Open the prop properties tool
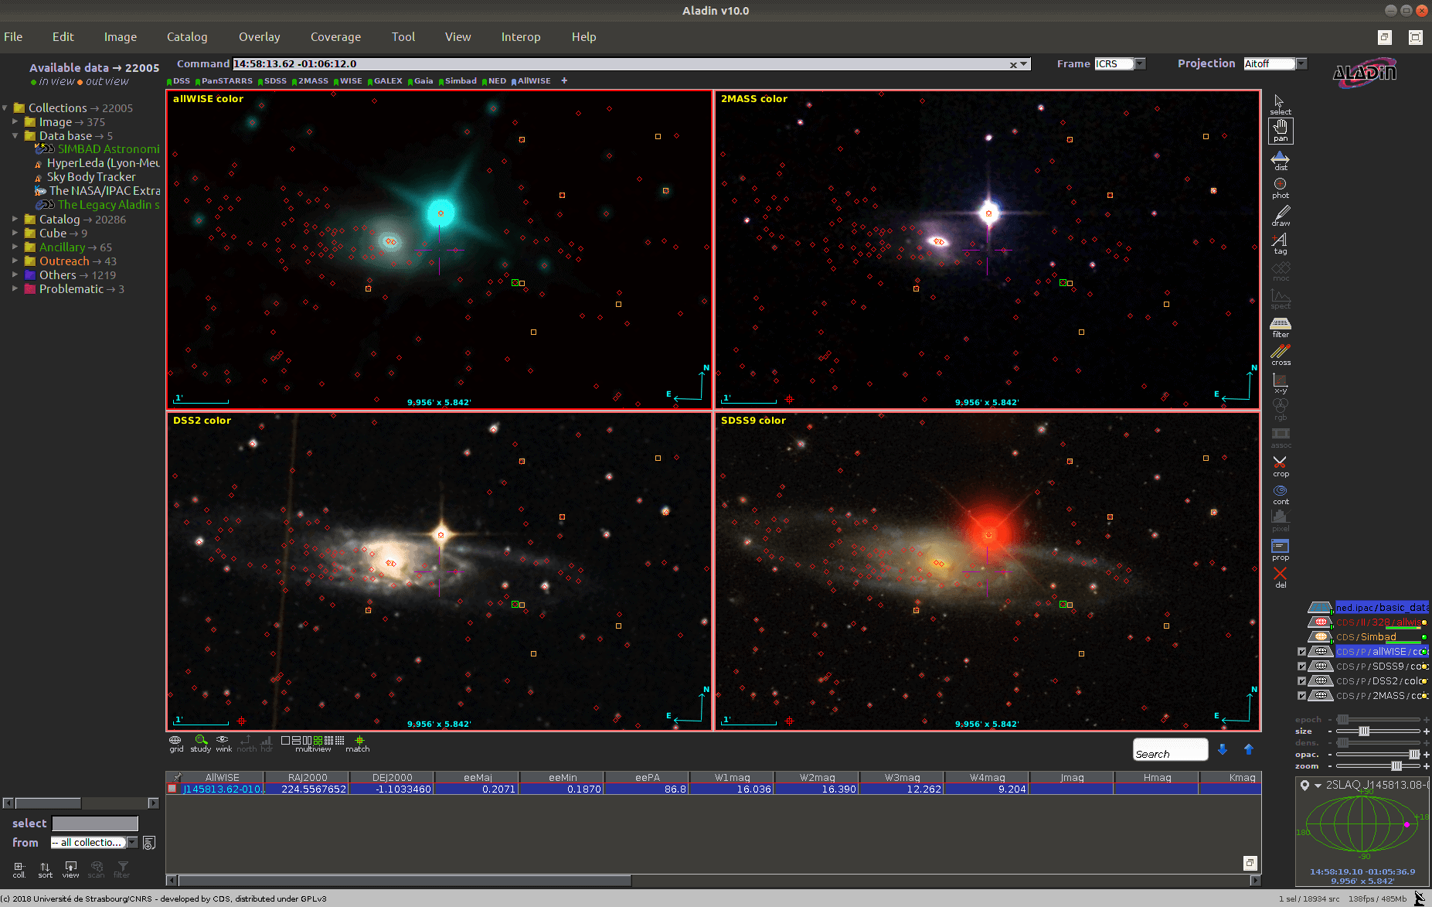This screenshot has height=907, width=1432. click(1280, 549)
